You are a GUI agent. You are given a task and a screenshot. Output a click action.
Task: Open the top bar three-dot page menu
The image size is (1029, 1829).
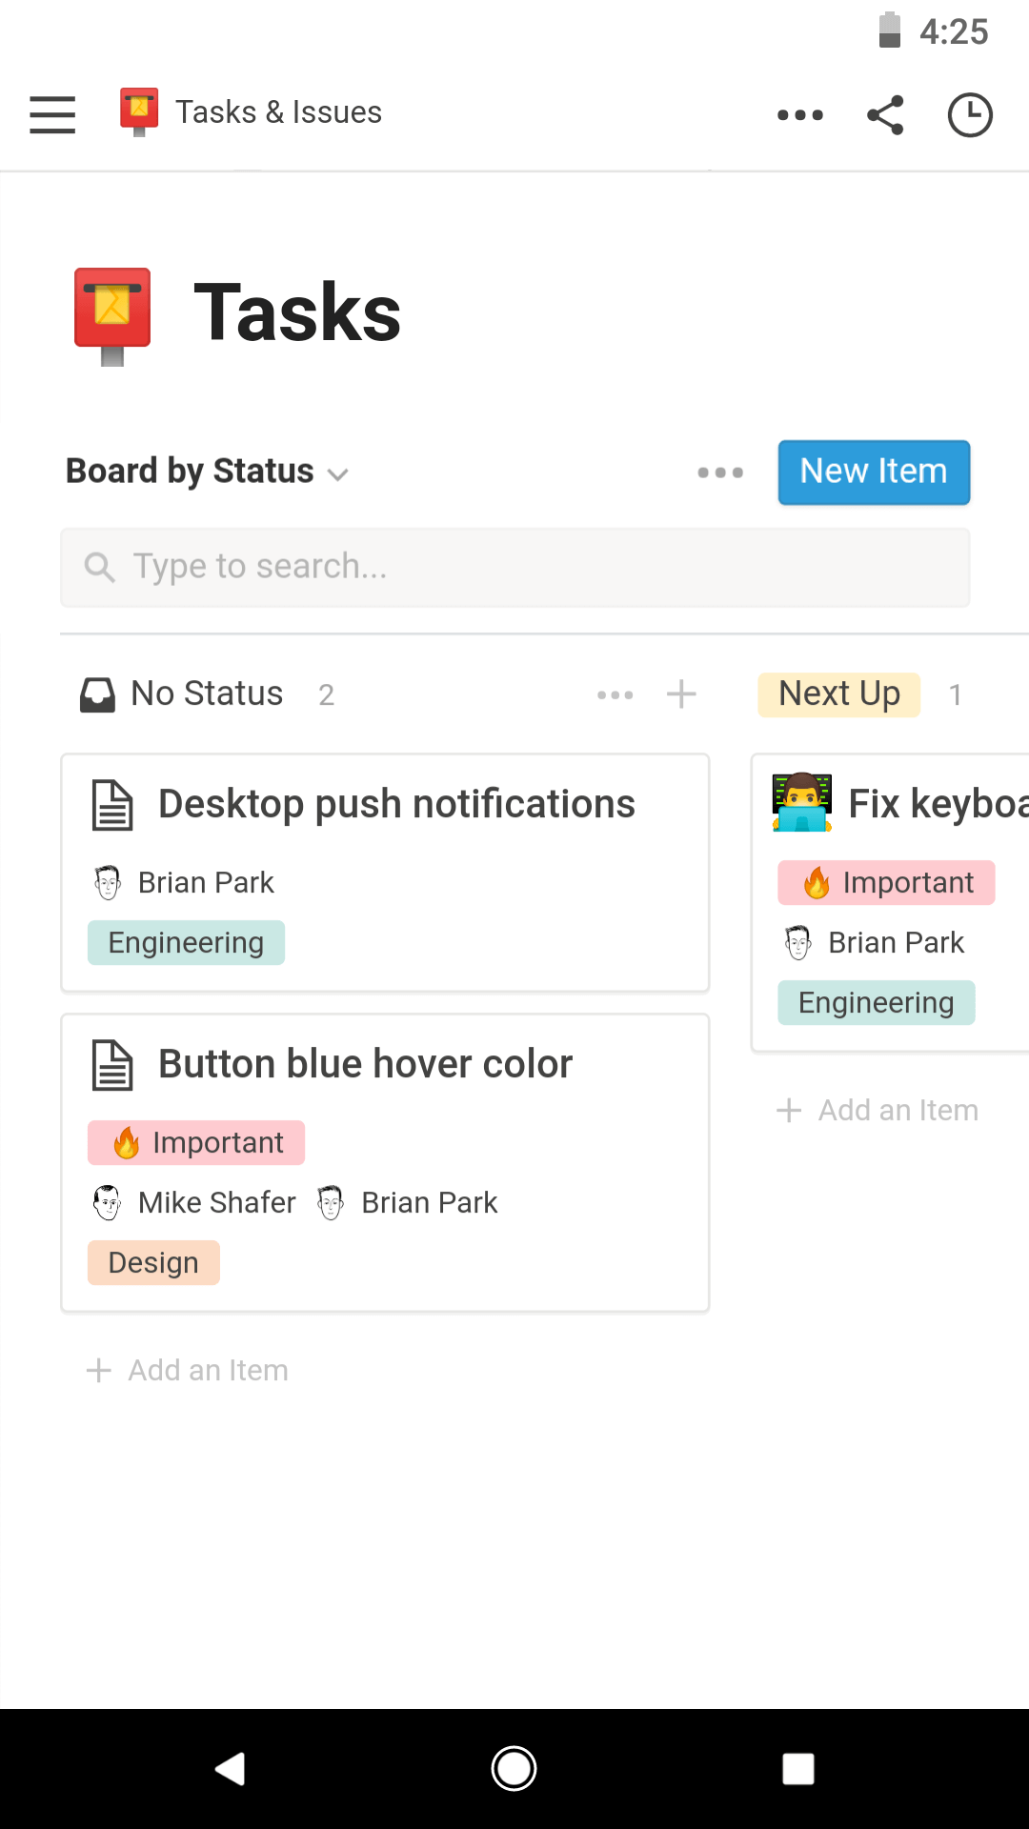point(799,115)
